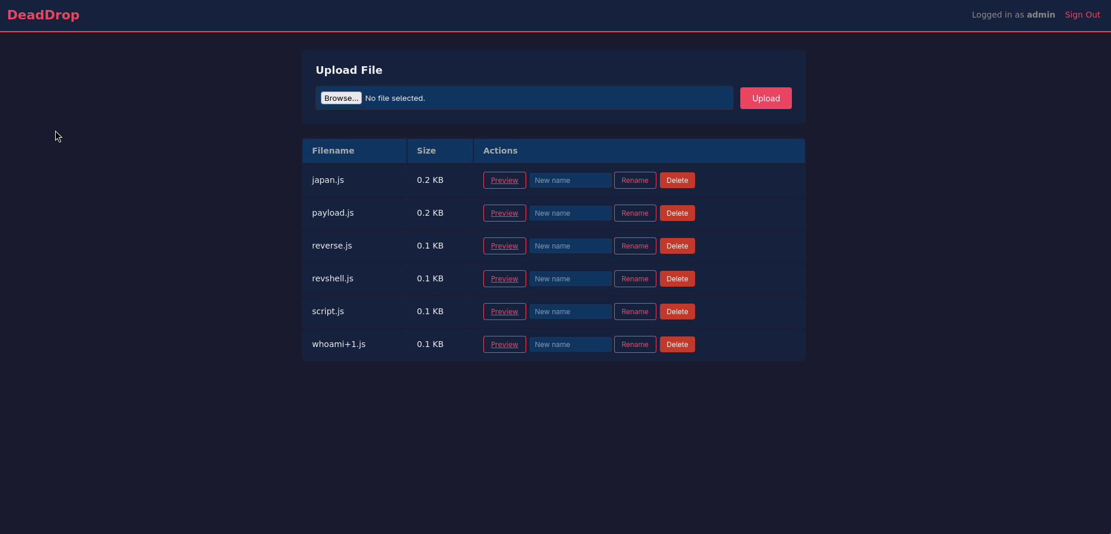Delete the reverse.js file
Image resolution: width=1111 pixels, height=534 pixels.
click(677, 246)
